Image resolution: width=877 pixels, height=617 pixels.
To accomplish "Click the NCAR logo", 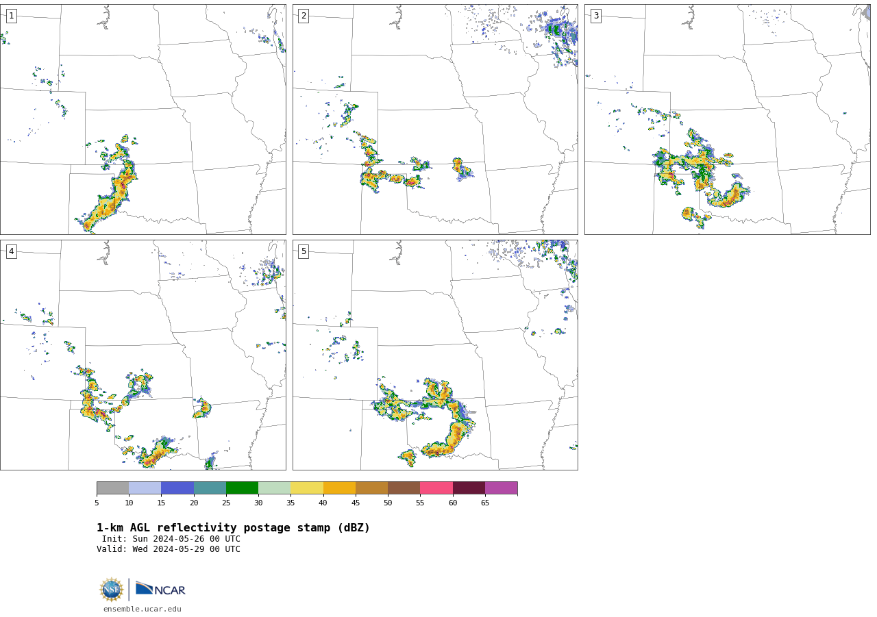I will pos(160,590).
